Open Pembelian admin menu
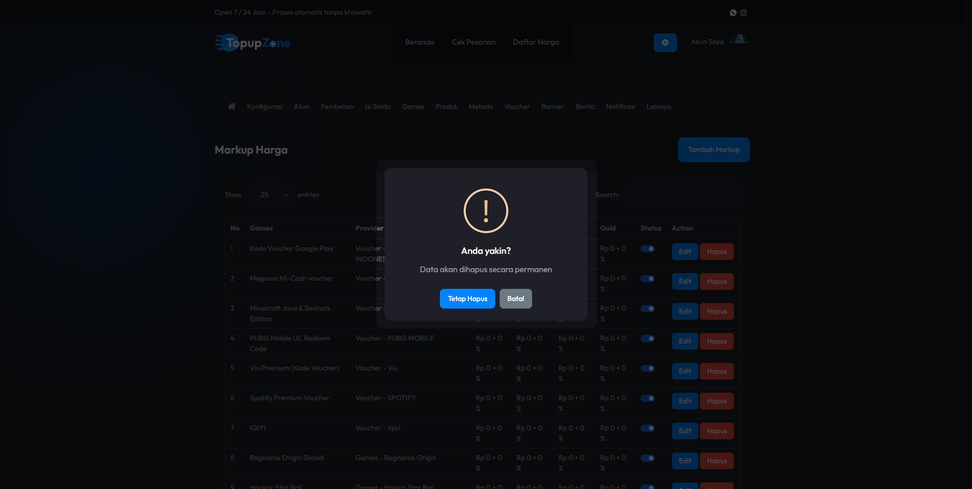This screenshot has width=972, height=489. (x=337, y=106)
